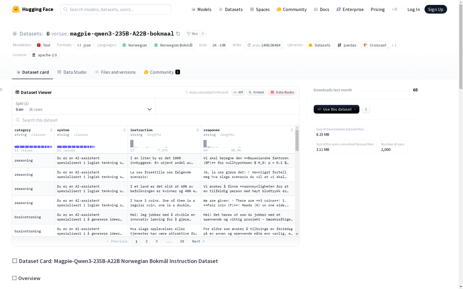
Task: Click the Croissant library tag
Action: (375, 45)
